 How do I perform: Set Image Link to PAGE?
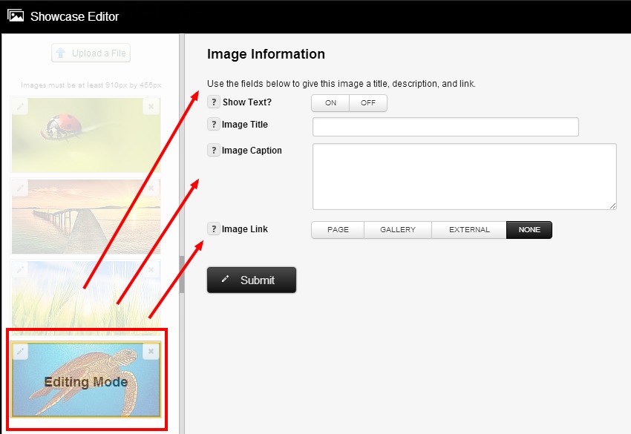(x=338, y=230)
